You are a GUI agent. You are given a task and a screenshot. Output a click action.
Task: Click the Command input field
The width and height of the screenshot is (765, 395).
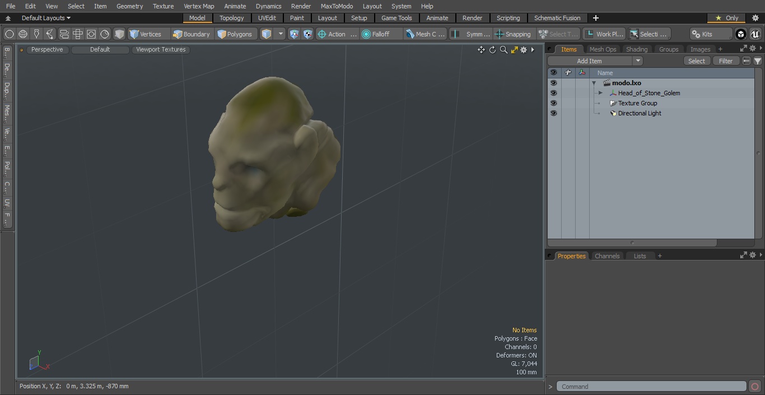(x=651, y=387)
